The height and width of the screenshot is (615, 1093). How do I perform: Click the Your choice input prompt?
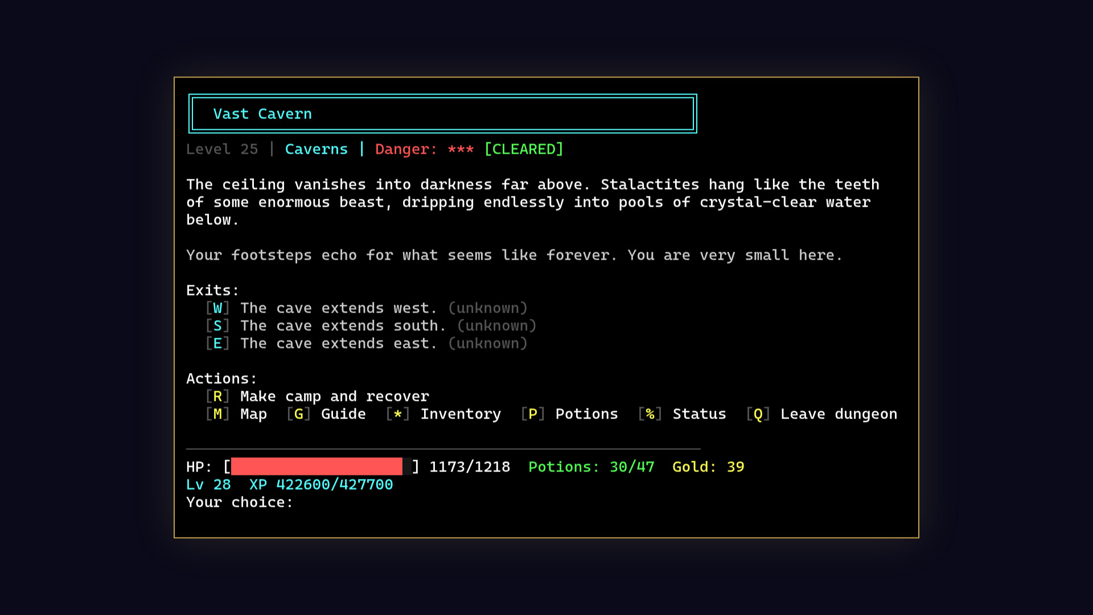[x=240, y=502]
